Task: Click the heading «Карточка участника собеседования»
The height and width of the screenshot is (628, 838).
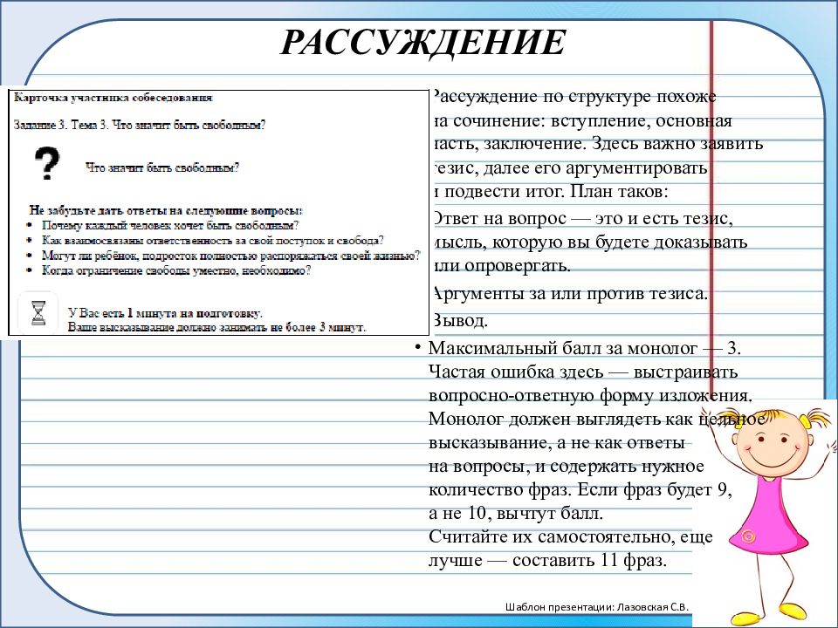Action: 113,98
